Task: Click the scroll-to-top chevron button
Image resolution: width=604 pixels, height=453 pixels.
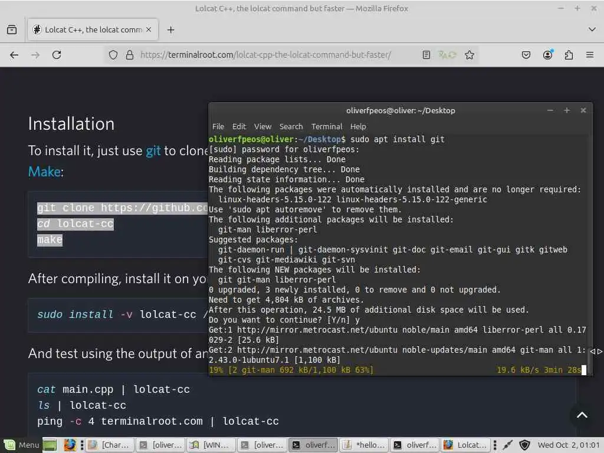Action: click(x=582, y=415)
